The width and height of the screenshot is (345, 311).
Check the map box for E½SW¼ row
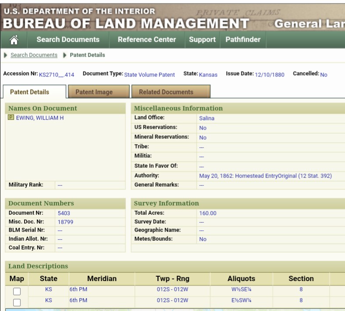17,302
